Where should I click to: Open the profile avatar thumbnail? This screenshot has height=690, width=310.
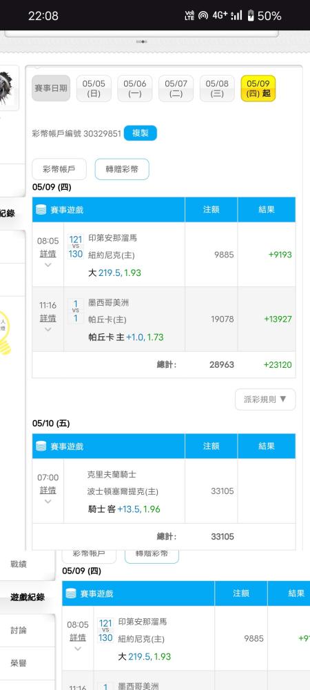9,88
